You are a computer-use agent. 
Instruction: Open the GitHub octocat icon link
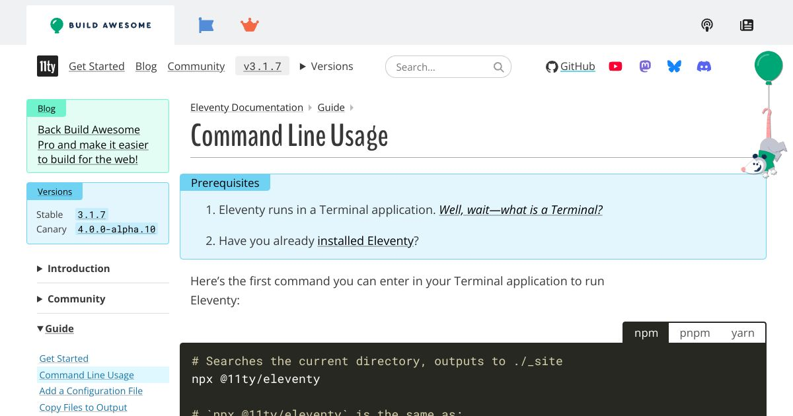pos(552,67)
